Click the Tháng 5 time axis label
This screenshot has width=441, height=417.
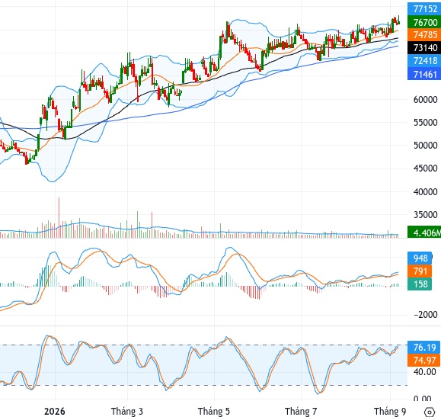pos(214,412)
